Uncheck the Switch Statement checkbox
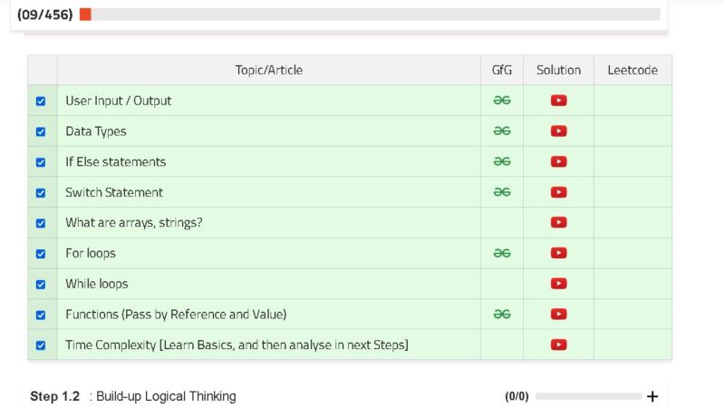This screenshot has height=408, width=725. coord(41,193)
